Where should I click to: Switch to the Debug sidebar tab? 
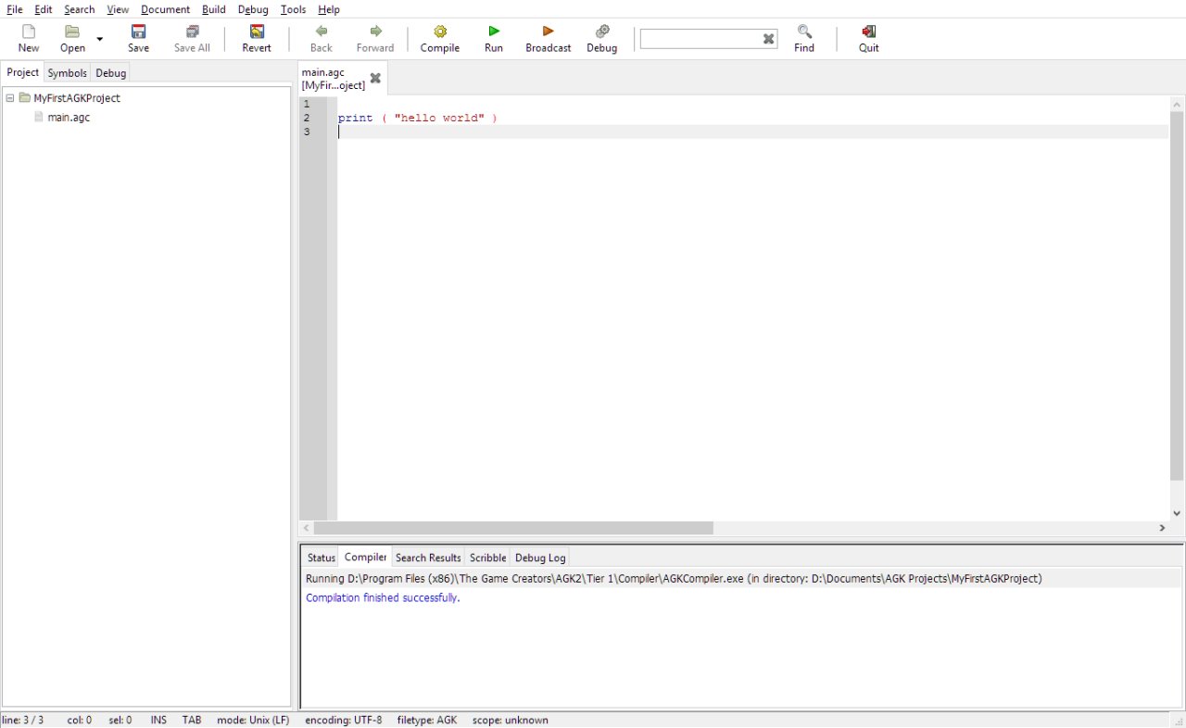(110, 73)
